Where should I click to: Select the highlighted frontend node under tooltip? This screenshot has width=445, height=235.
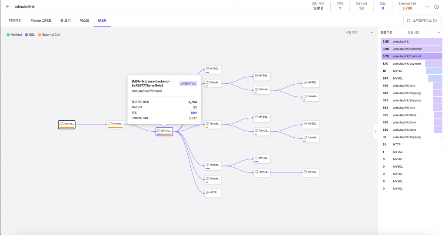pos(164,131)
